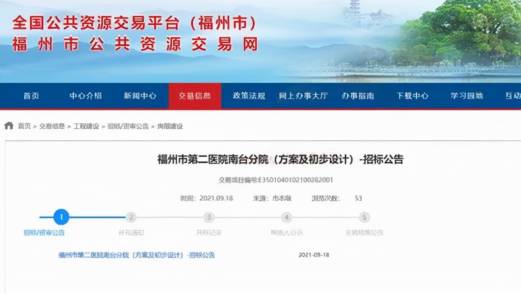Click step 2 circle 补充通知 on the timeline
This screenshot has height=293, width=521.
(131, 216)
